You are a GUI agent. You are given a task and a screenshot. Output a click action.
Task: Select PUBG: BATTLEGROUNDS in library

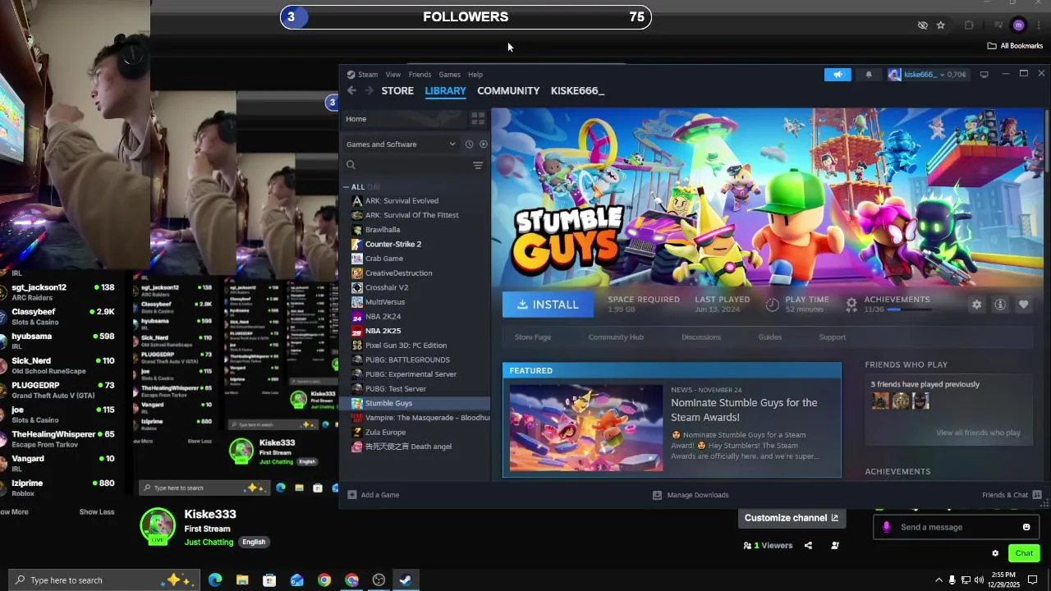(407, 360)
